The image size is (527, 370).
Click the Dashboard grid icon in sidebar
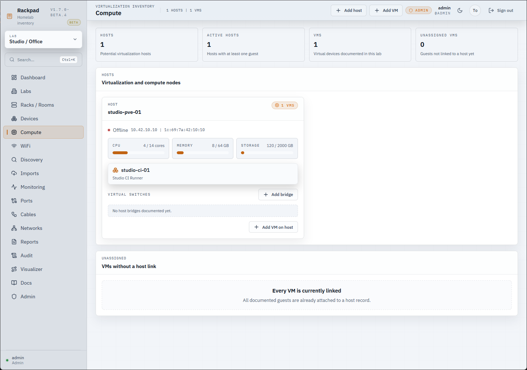tap(14, 77)
